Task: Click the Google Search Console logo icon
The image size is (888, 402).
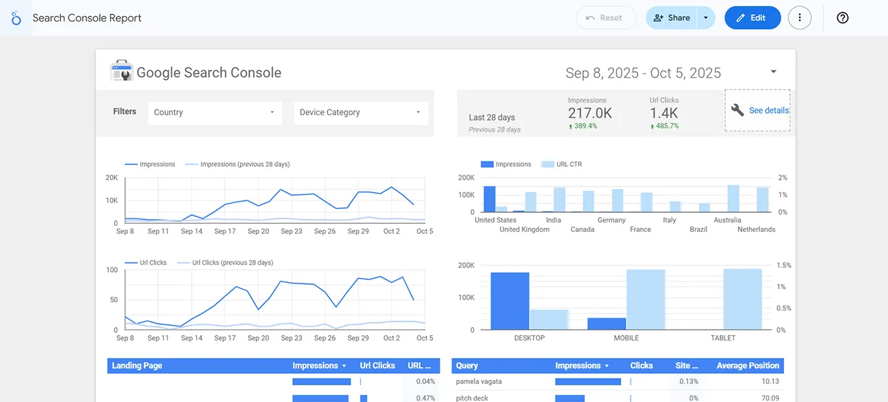Action: 122,72
